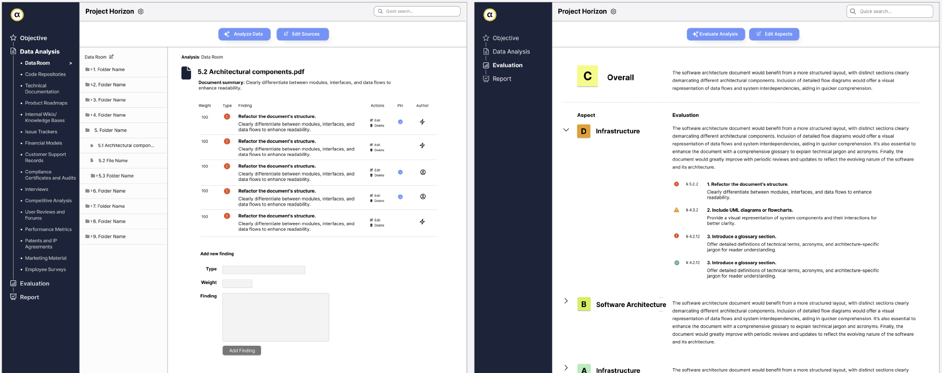Open the settings gear above Evaluate Analysis button
Image resolution: width=942 pixels, height=373 pixels.
pos(613,12)
